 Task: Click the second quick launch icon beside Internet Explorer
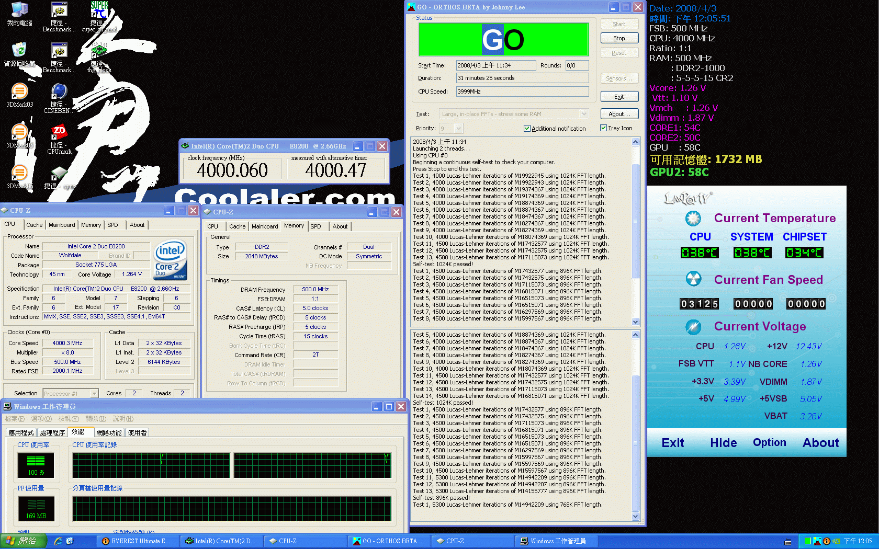[70, 541]
